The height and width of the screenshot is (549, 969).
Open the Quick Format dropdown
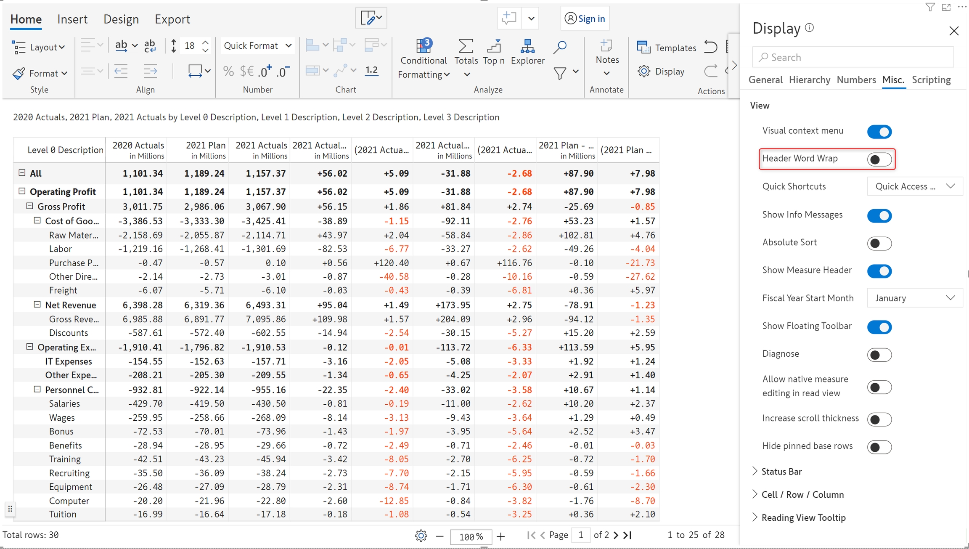257,45
